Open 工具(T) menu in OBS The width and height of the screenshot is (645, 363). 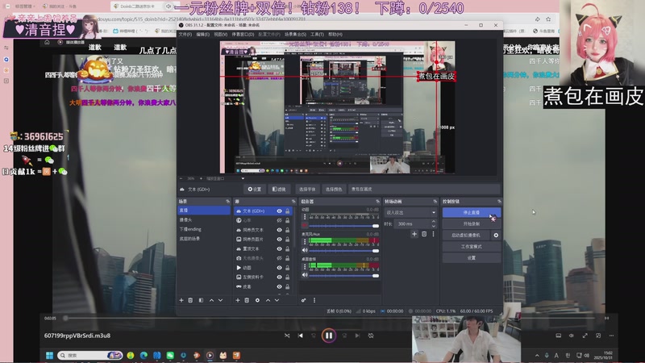click(x=317, y=35)
